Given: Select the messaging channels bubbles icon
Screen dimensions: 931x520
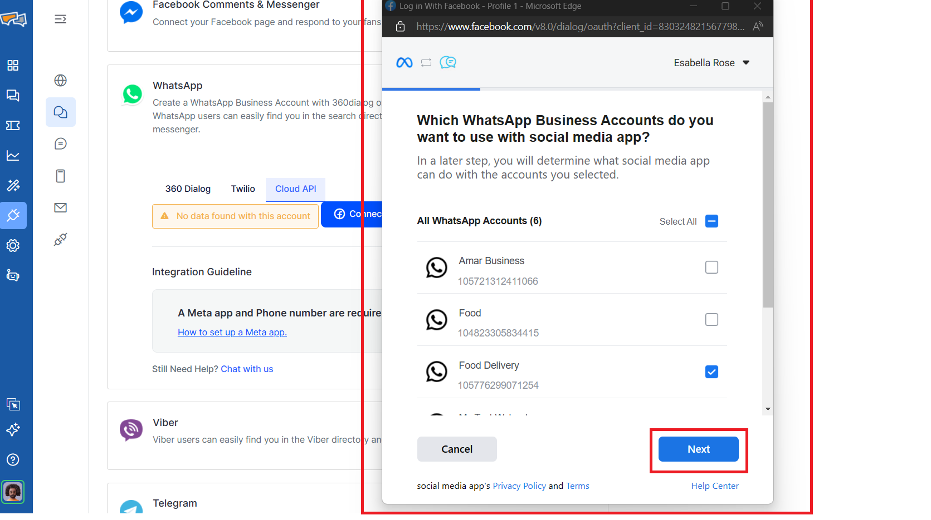Looking at the screenshot, I should (61, 112).
